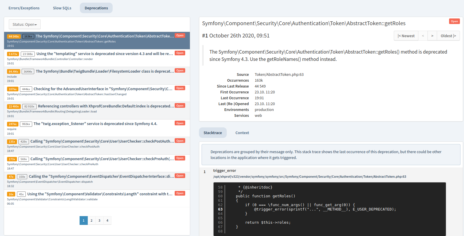Jump to the Newest occurrence
The width and height of the screenshot is (464, 236).
pyautogui.click(x=406, y=36)
